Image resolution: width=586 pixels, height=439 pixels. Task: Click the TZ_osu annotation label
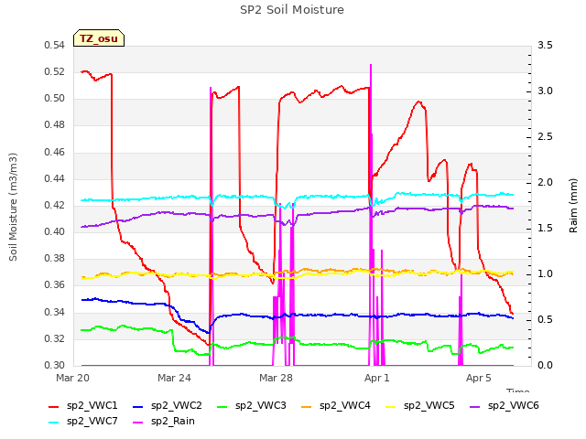tap(99, 38)
